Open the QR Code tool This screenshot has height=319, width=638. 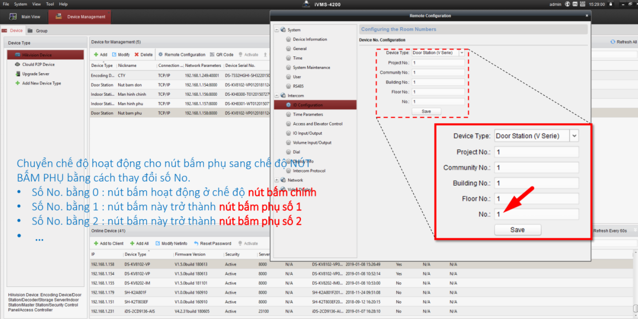[x=213, y=55]
